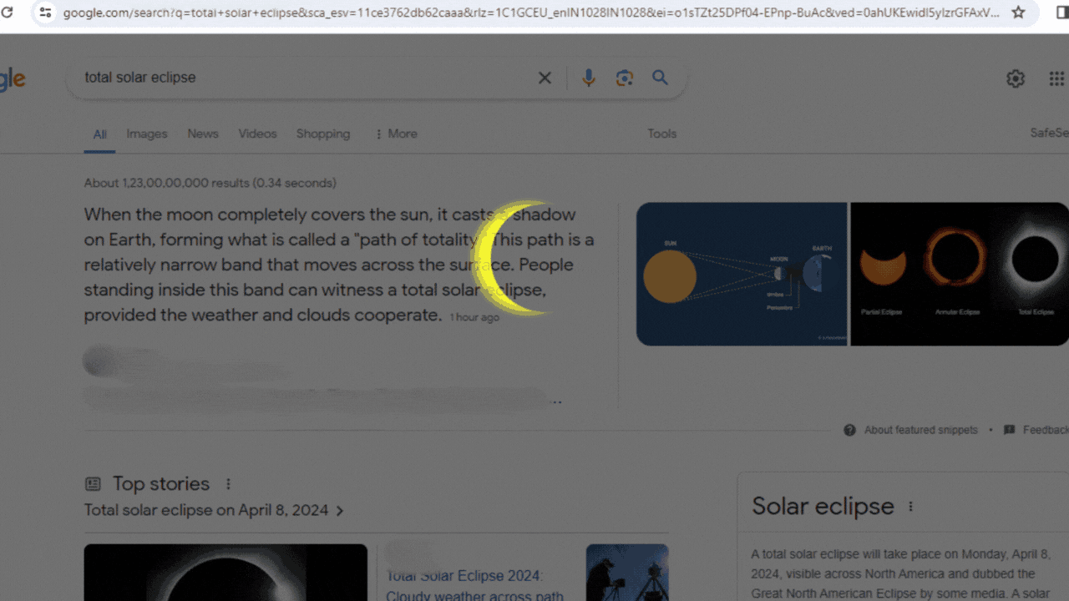The height and width of the screenshot is (601, 1069).
Task: Open sun-moon-earth eclipse diagram image
Action: point(742,274)
